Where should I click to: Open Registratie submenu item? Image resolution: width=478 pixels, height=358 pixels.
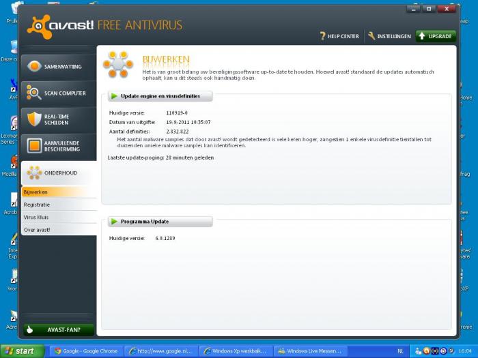59,205
